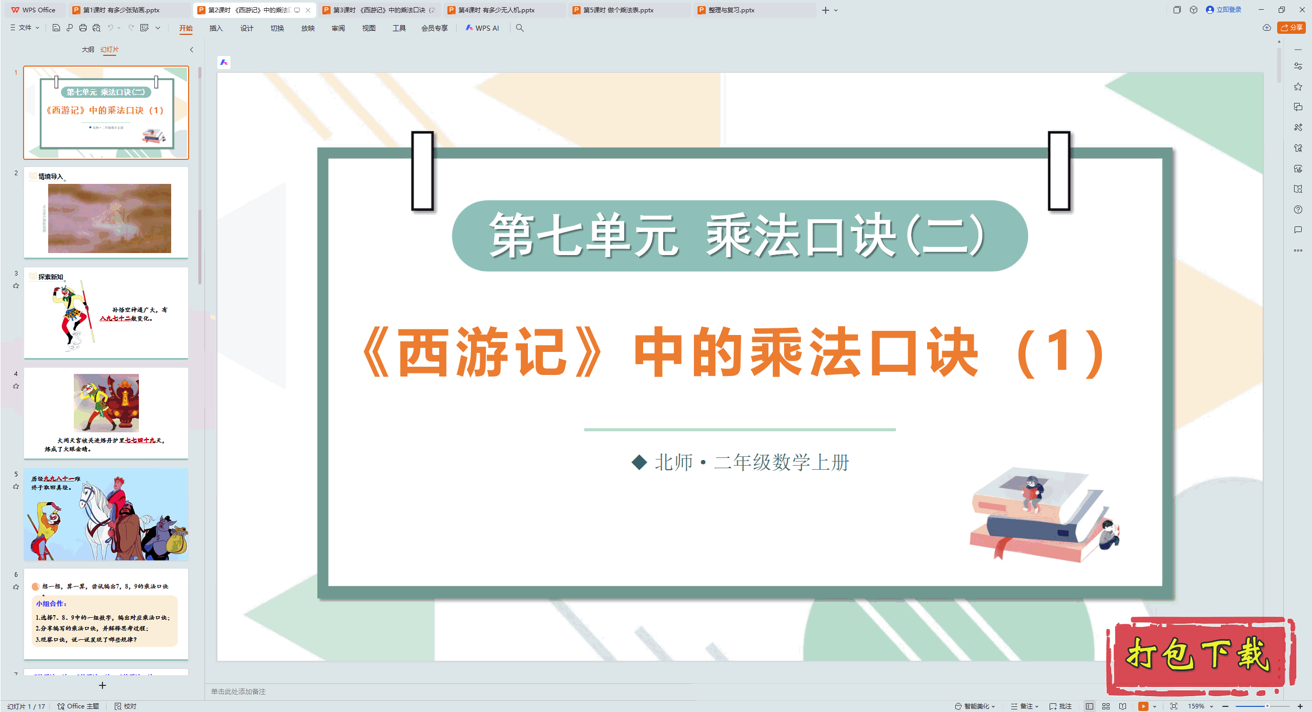This screenshot has width=1312, height=712.
Task: Insert a comment using the 批注 icon
Action: tap(1059, 706)
